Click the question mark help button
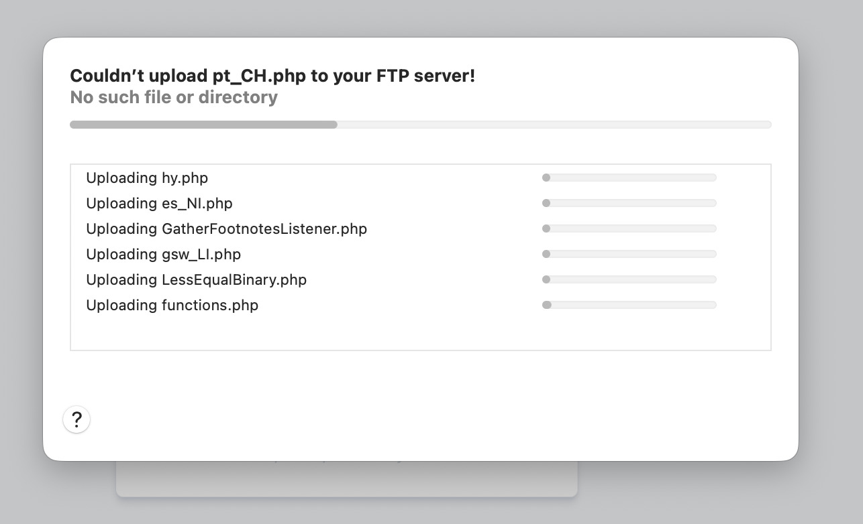Image resolution: width=863 pixels, height=524 pixels. pos(77,419)
